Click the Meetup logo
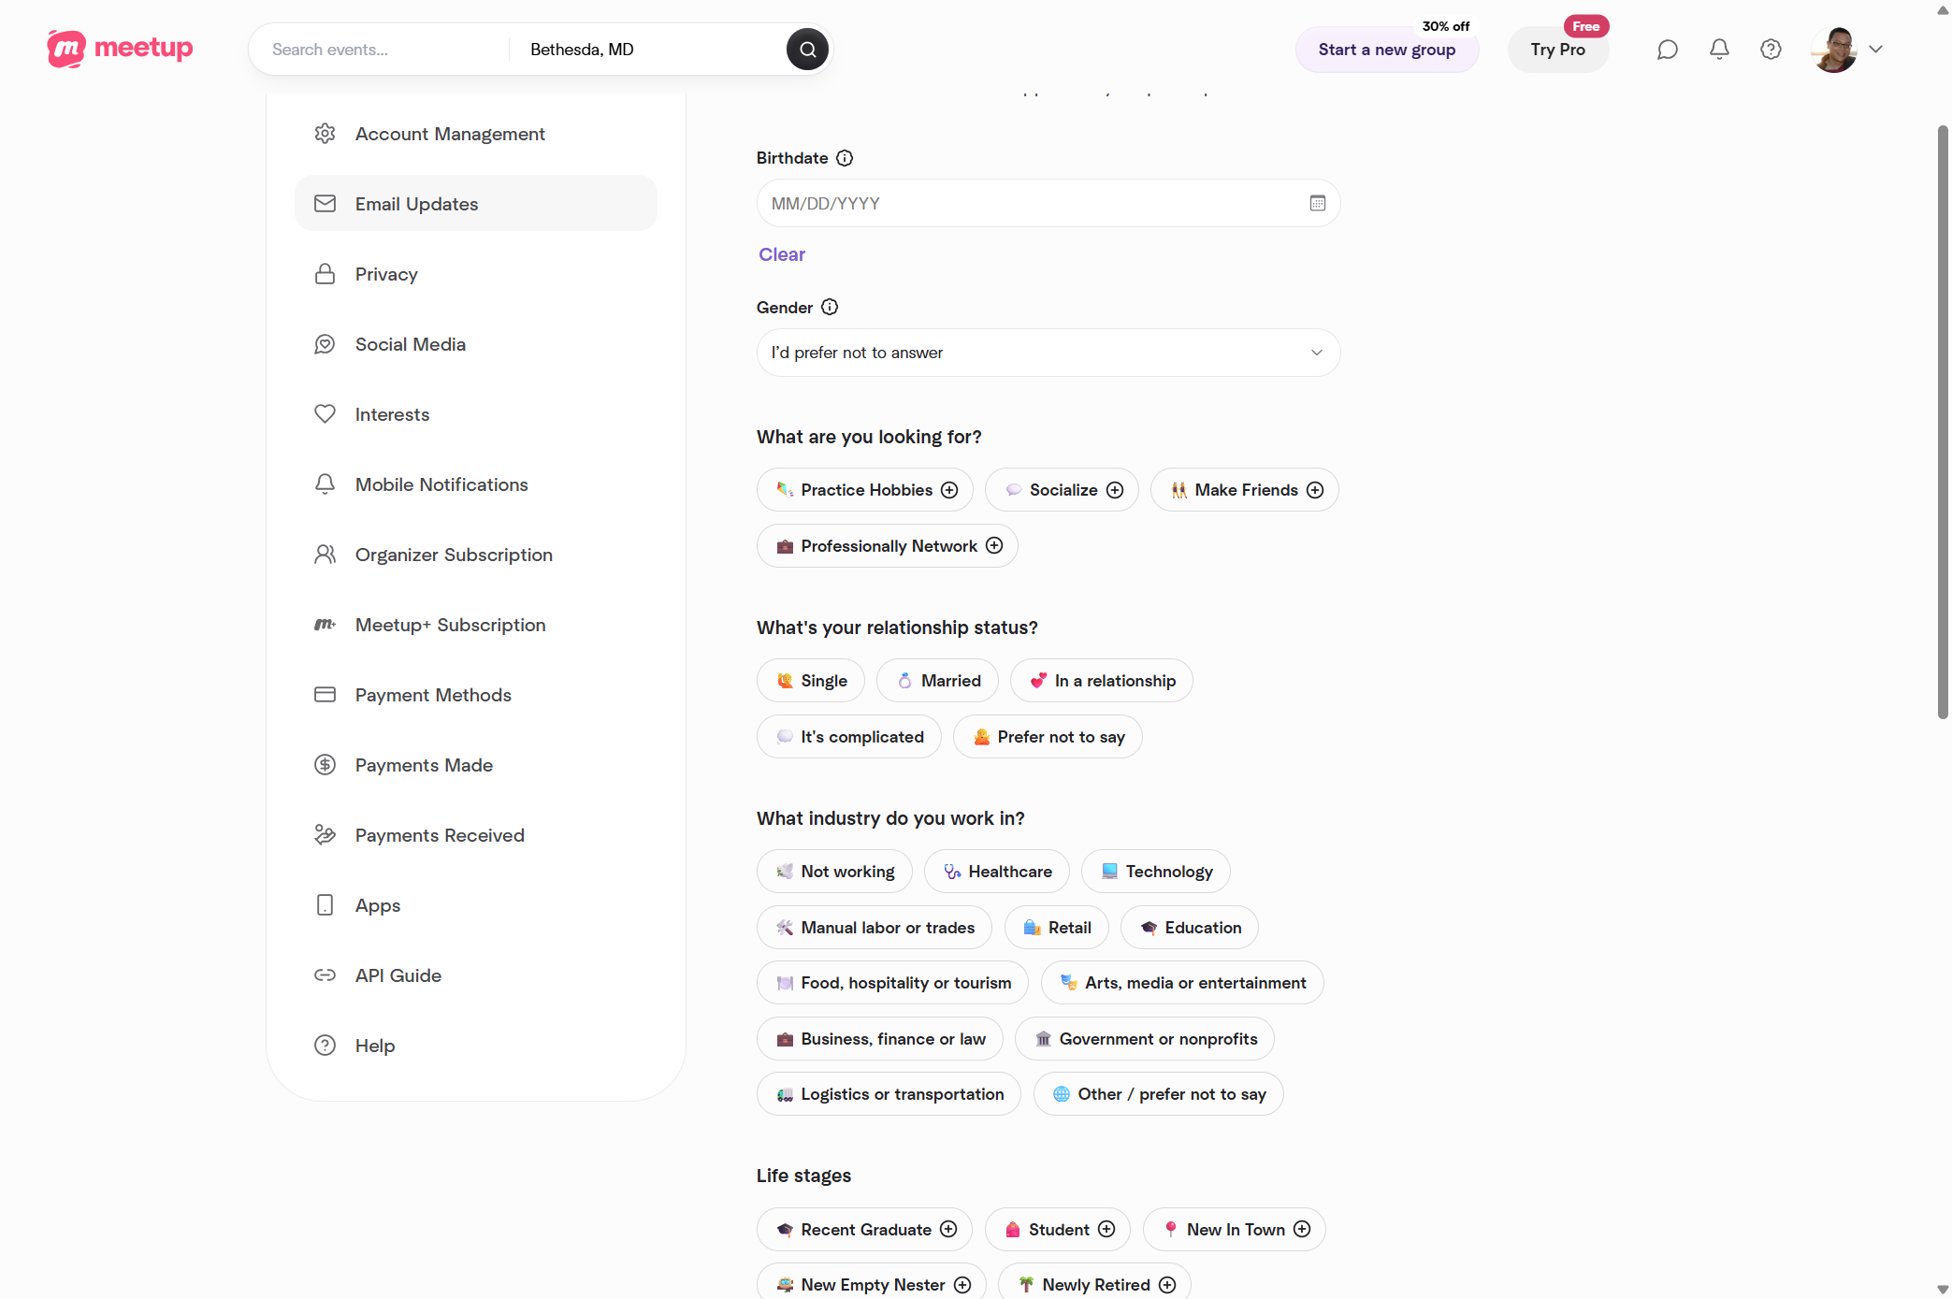 point(120,49)
